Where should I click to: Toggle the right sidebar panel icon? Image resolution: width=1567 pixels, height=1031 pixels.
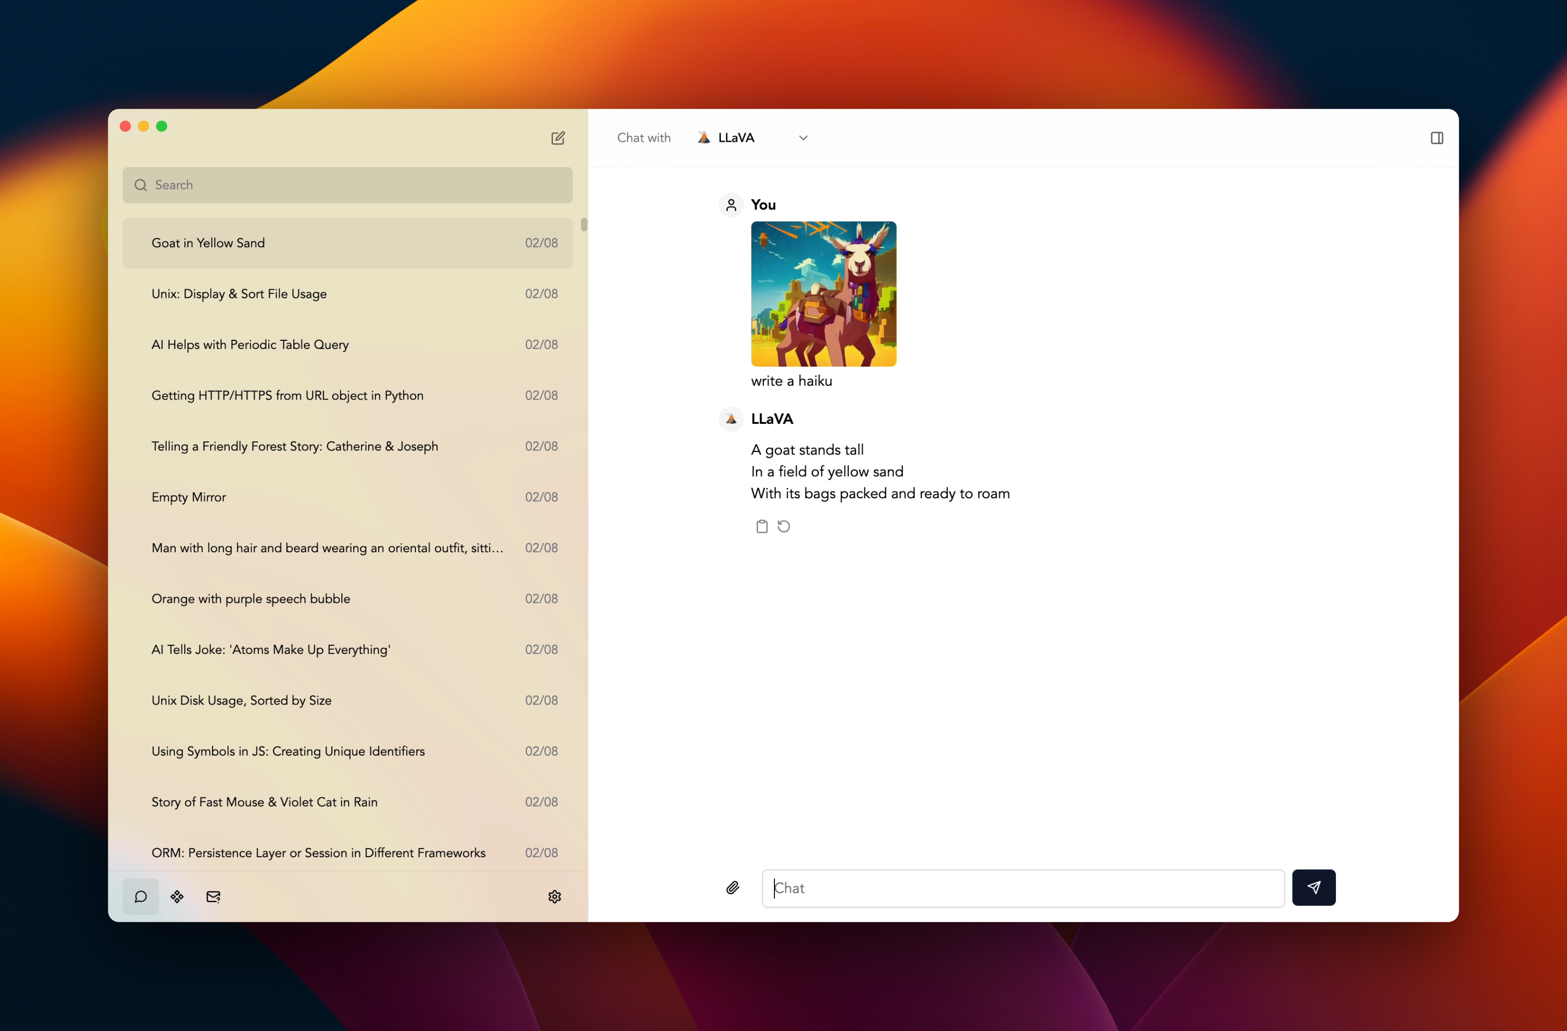[x=1437, y=137]
